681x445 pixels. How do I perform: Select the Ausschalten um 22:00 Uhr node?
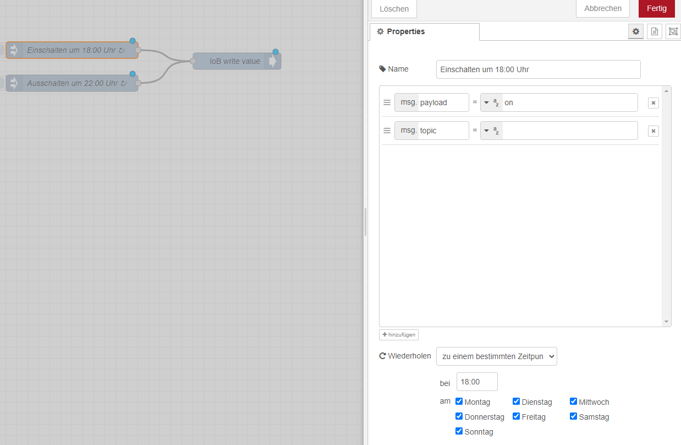[x=72, y=83]
